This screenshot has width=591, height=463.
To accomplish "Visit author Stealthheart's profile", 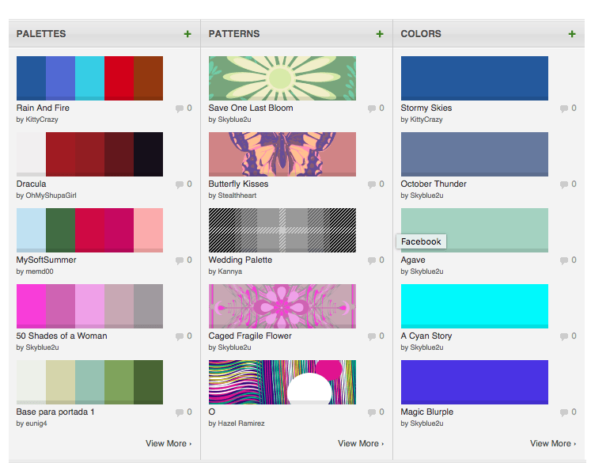I will tap(237, 195).
